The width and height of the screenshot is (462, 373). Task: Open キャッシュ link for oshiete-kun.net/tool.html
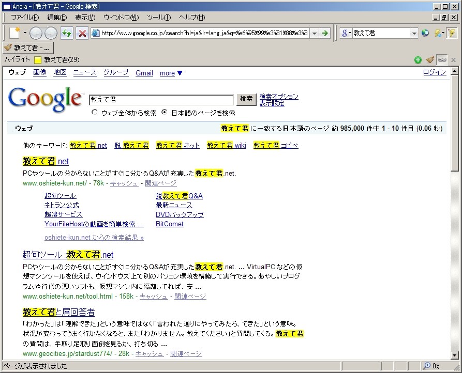pos(154,296)
